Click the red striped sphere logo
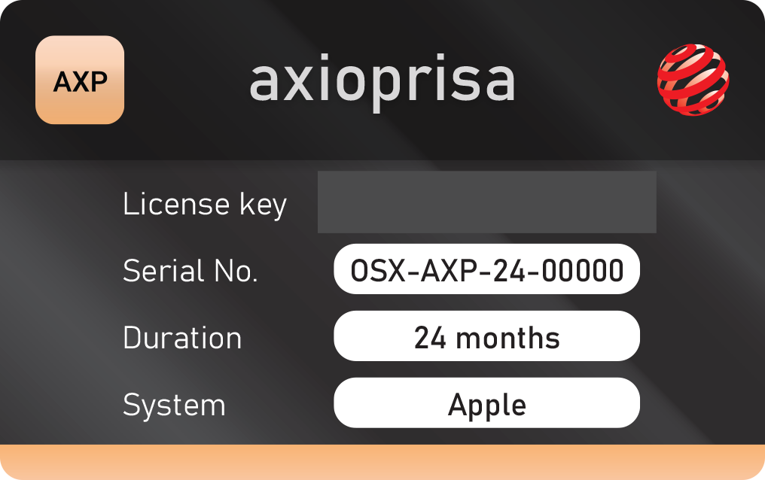 (693, 80)
